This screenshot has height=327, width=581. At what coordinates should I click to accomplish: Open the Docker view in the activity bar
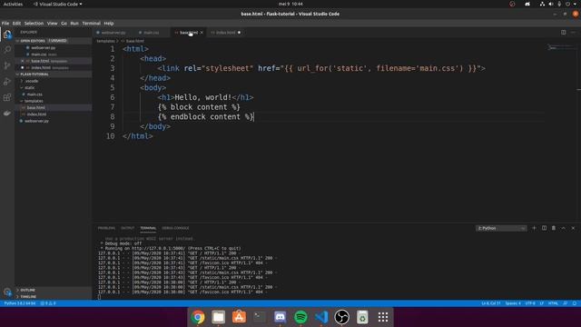click(7, 113)
